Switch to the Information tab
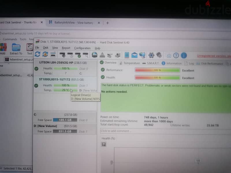Screen dimensions: 231x173 172,63
